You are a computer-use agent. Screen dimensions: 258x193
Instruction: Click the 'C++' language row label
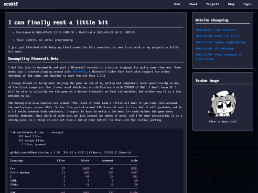click(12, 169)
